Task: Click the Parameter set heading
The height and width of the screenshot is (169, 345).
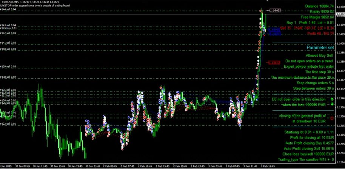Action: pyautogui.click(x=320, y=48)
